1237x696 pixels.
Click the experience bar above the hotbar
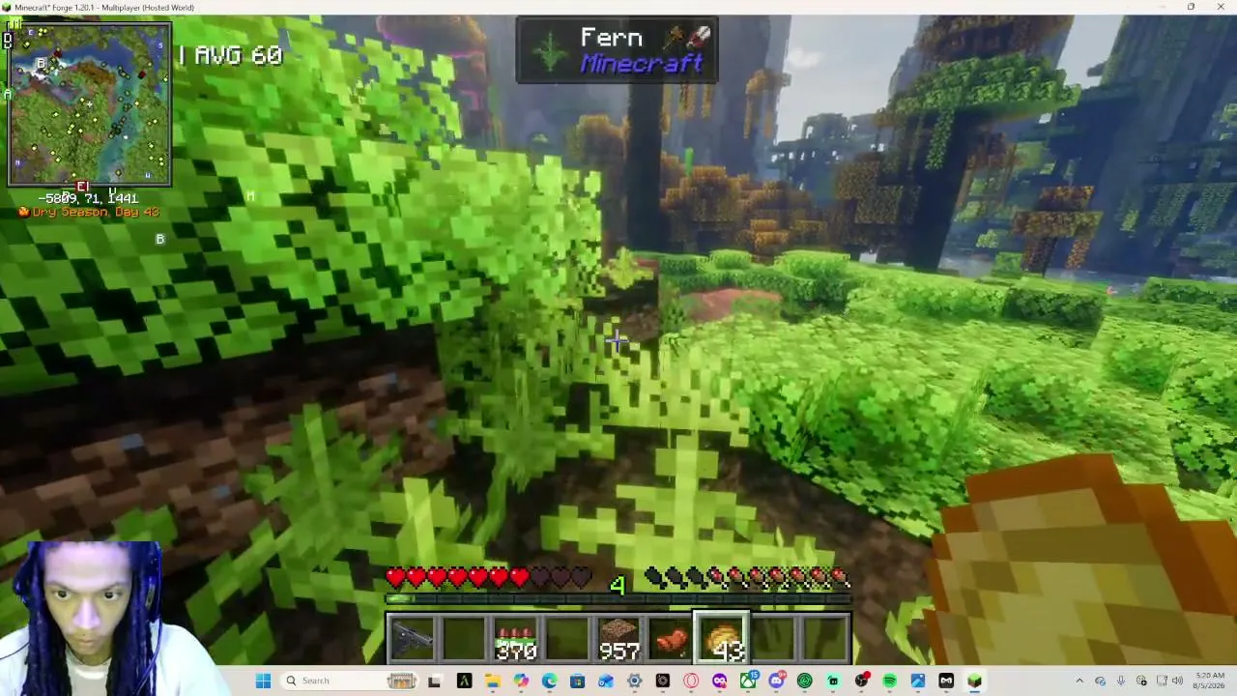[618, 599]
